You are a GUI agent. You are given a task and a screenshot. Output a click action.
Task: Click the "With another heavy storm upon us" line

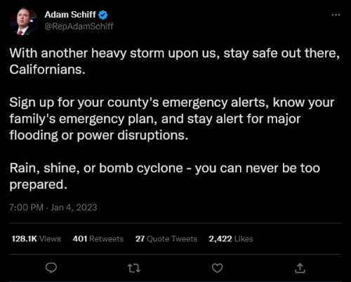coord(174,53)
